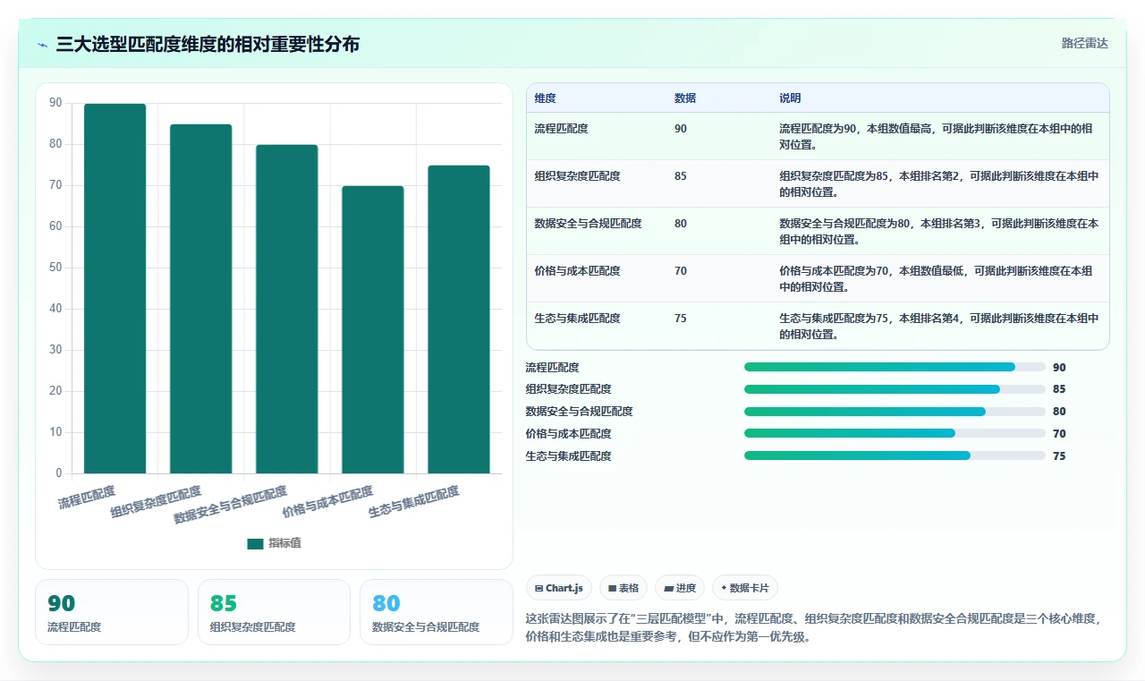Click the 生态与集成匹配度 chart axis label
Screen dimensions: 1145x681
pyautogui.click(x=414, y=502)
